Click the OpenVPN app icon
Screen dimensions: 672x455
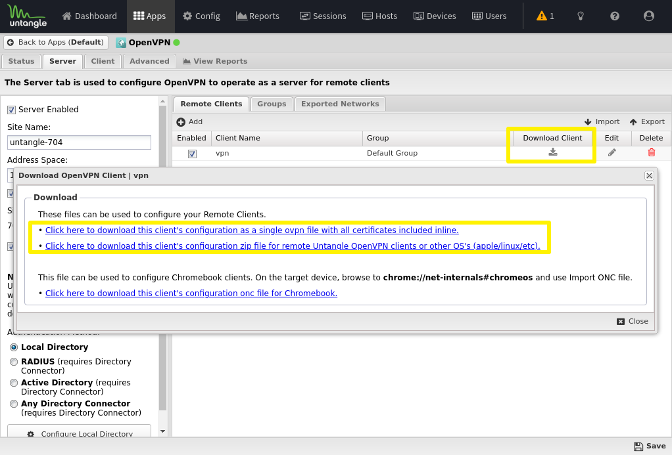click(121, 43)
